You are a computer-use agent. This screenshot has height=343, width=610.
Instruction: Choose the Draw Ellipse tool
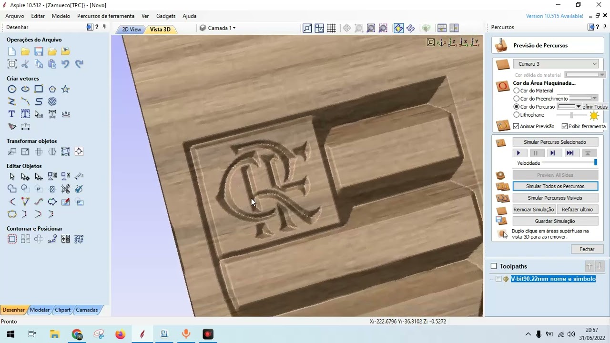(25, 89)
